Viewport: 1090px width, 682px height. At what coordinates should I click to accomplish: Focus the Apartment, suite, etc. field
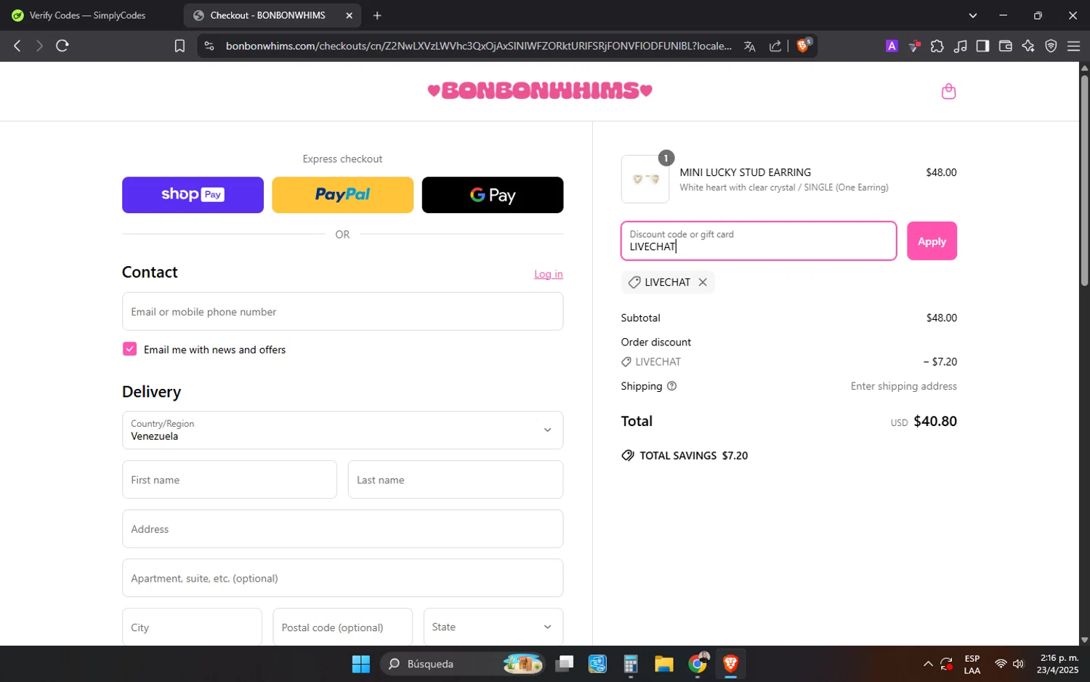click(342, 578)
